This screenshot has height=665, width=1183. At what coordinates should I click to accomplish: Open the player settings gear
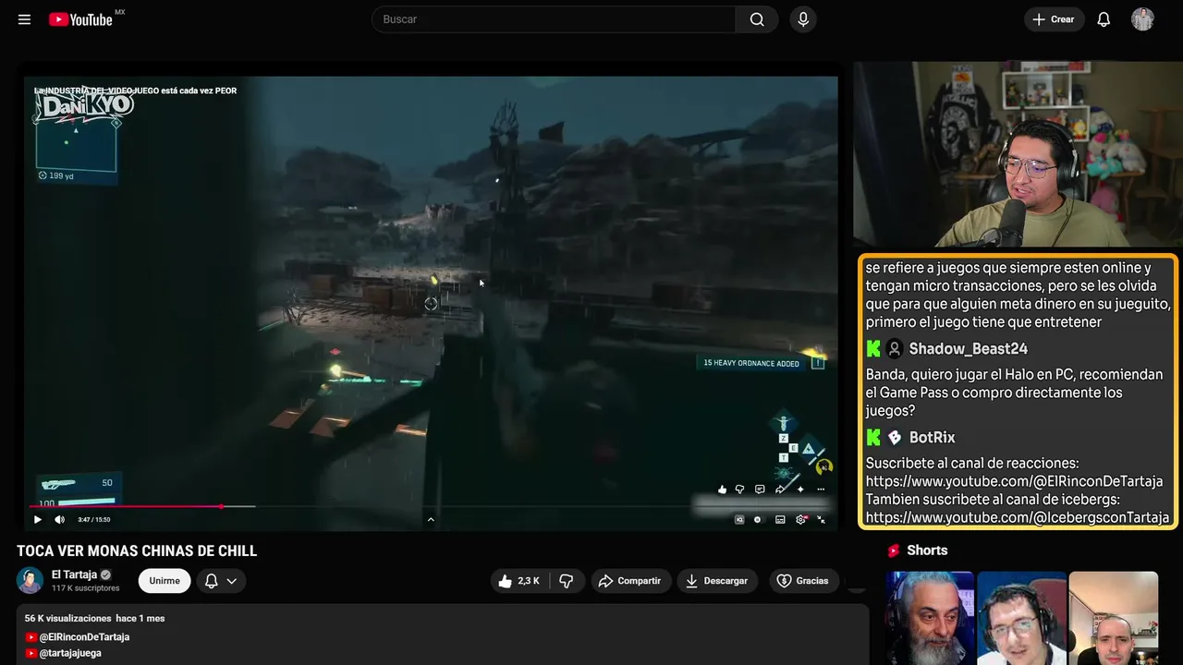point(801,520)
